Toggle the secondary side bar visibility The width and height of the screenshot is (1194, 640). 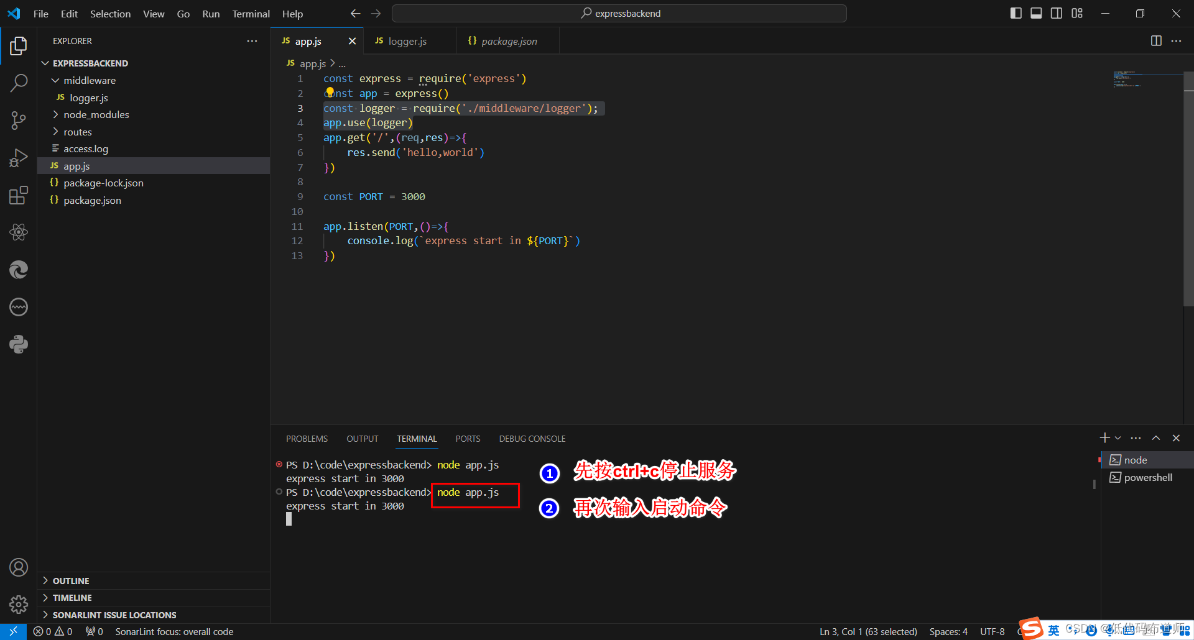click(1057, 13)
